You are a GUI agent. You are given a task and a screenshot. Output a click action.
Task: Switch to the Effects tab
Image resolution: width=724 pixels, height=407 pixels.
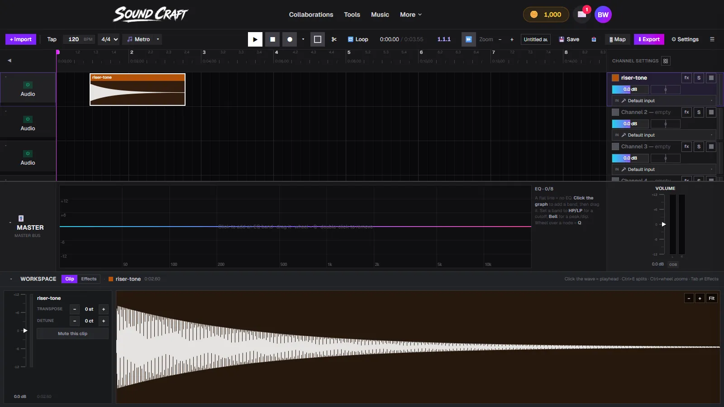pyautogui.click(x=89, y=279)
